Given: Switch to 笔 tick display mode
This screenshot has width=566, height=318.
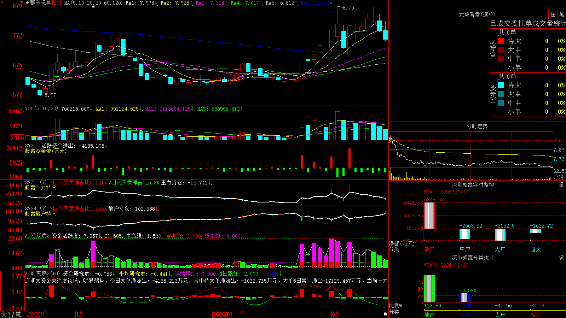Looking at the screenshot, I should [561, 14].
